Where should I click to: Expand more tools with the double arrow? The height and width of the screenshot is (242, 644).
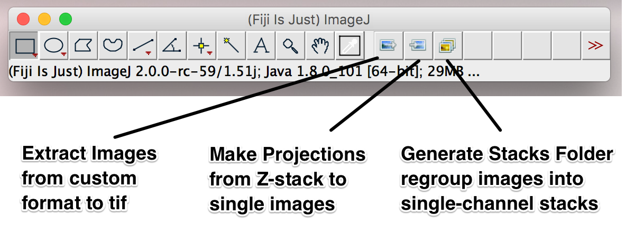[x=595, y=46]
